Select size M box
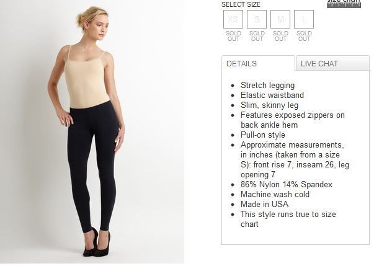The image size is (374, 266). tap(280, 19)
